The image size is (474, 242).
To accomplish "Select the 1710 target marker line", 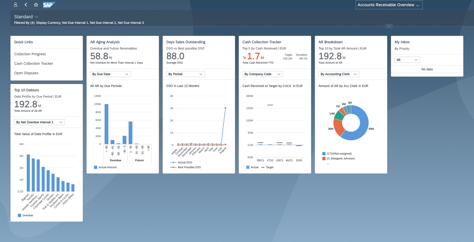I will point(270,105).
